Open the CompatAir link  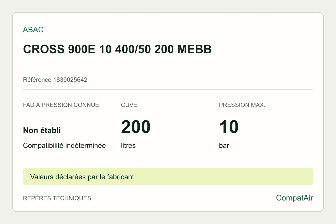pos(295,198)
